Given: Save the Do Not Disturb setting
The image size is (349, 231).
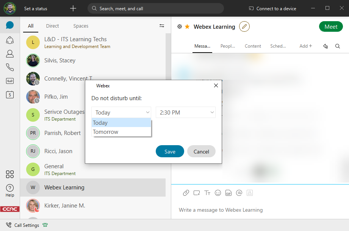Looking at the screenshot, I should [170, 151].
